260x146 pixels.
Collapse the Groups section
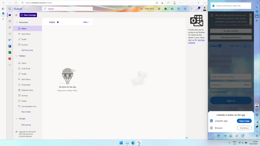coord(16,119)
